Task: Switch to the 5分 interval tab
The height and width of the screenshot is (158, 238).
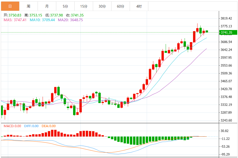Action: 65,6
